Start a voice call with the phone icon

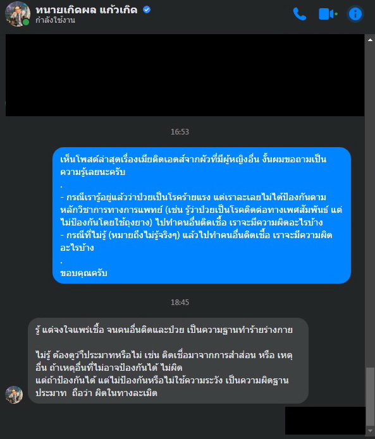coord(299,14)
